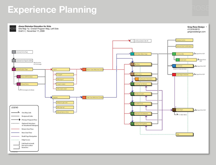Select the Try again box

[65, 75]
